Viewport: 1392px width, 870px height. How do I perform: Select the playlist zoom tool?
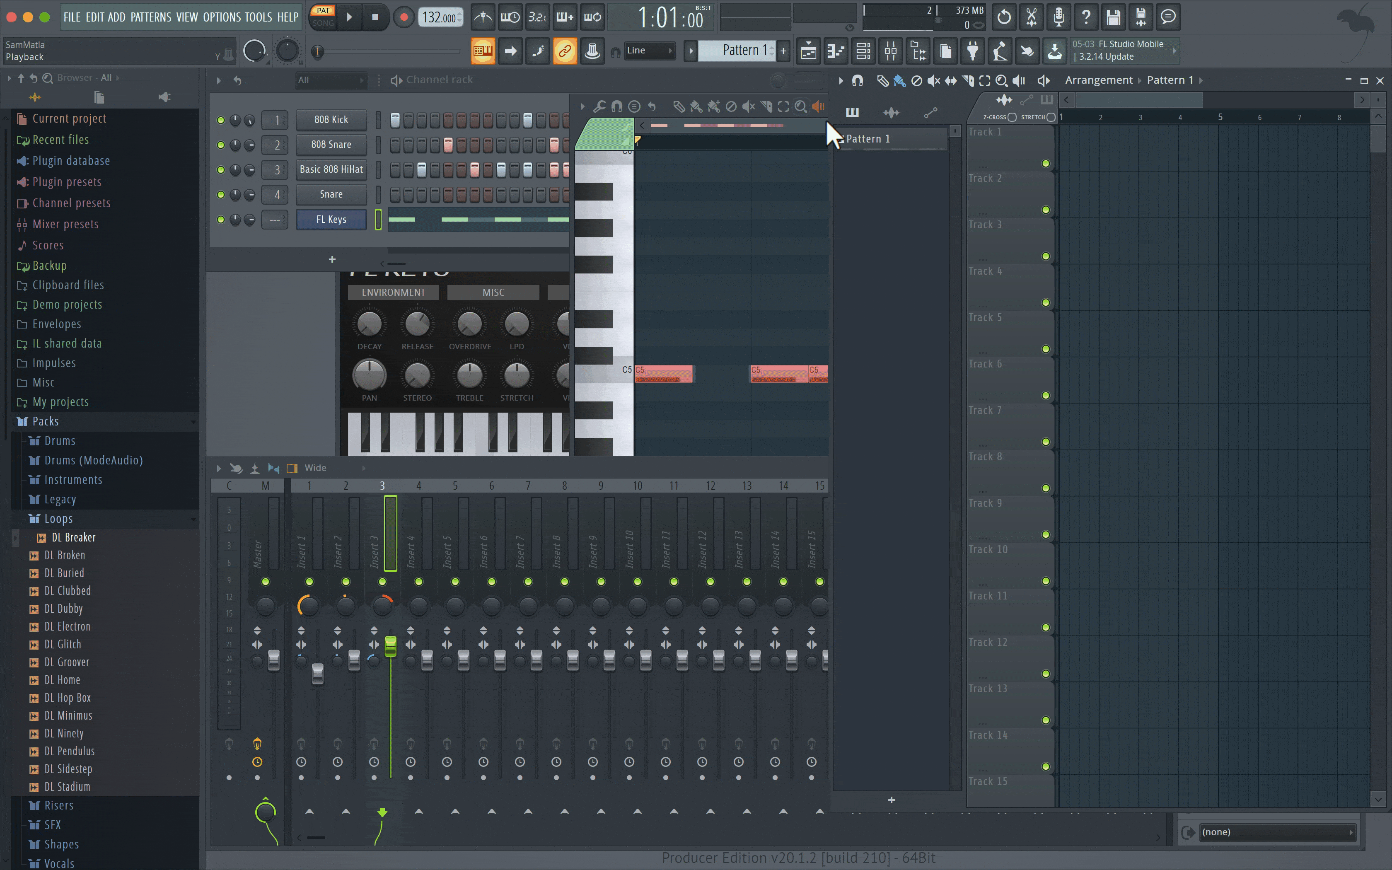(x=1001, y=80)
